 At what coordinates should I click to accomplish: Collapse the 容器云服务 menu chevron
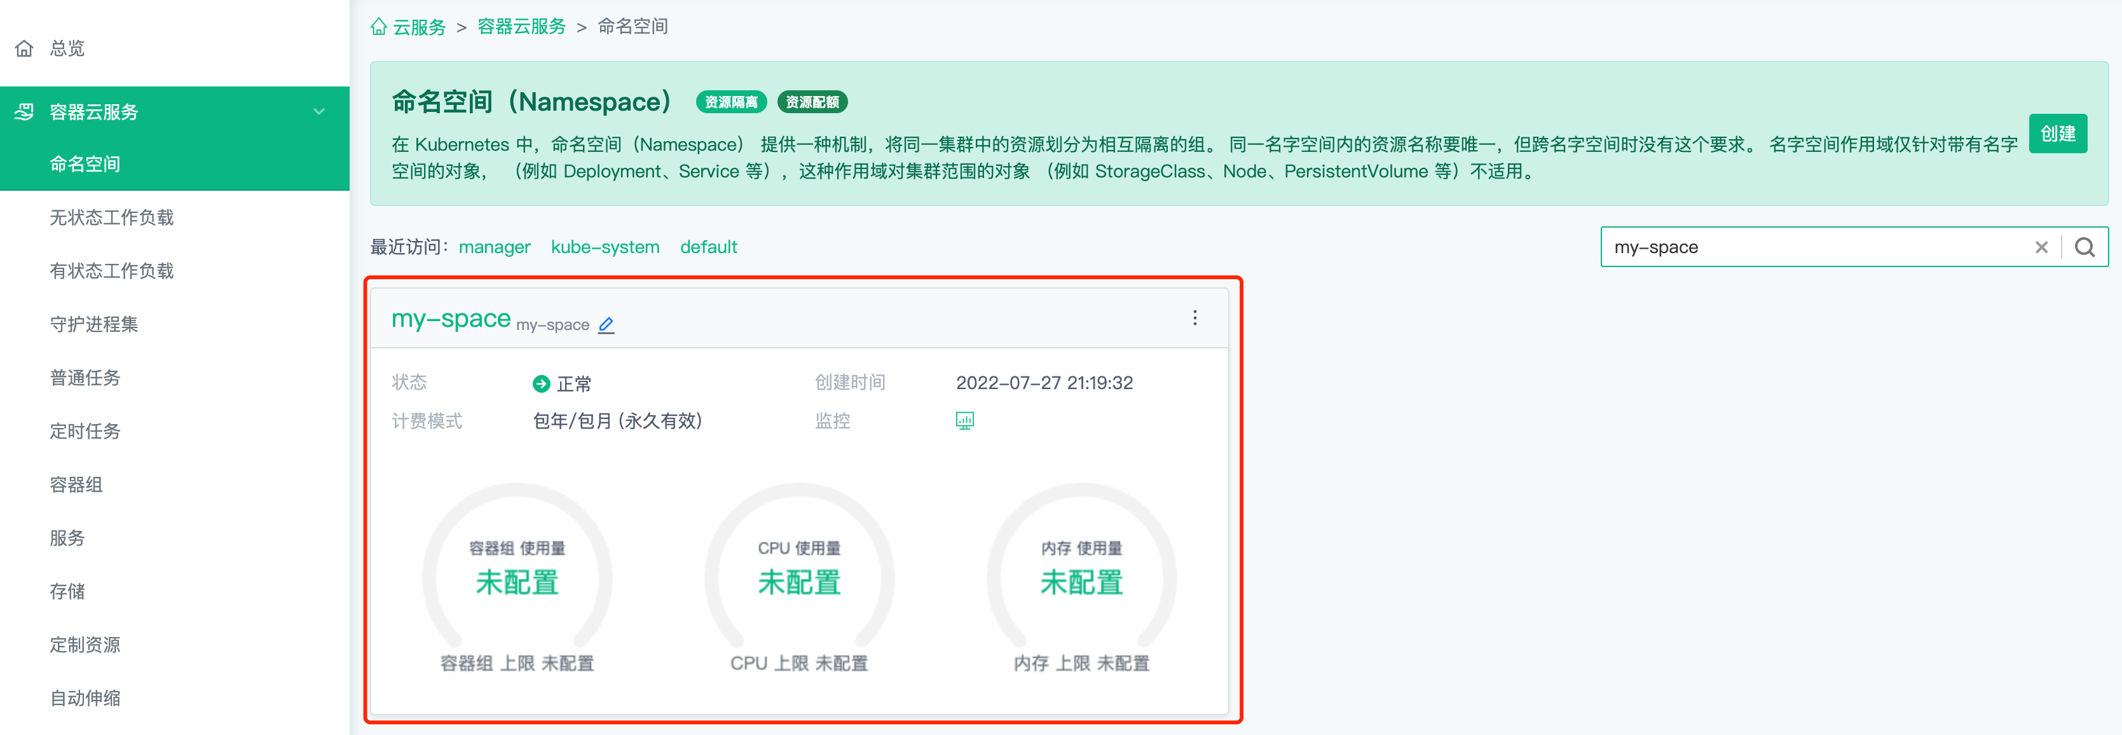[318, 111]
